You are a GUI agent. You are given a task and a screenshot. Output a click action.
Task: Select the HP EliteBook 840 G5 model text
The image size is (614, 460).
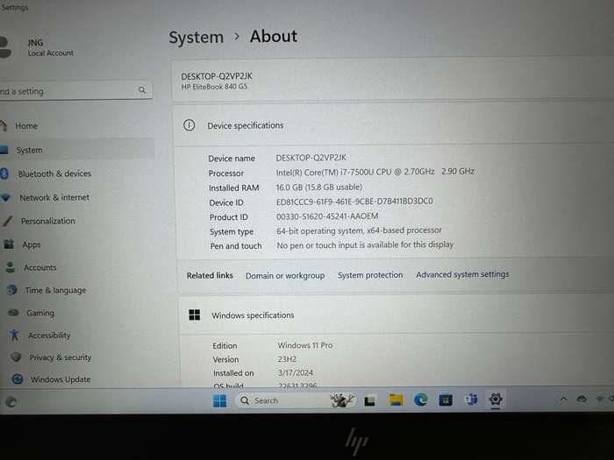pos(214,87)
